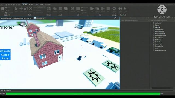Close the LocalScript tab
Viewport: 175px width, 98px height.
coord(44,18)
